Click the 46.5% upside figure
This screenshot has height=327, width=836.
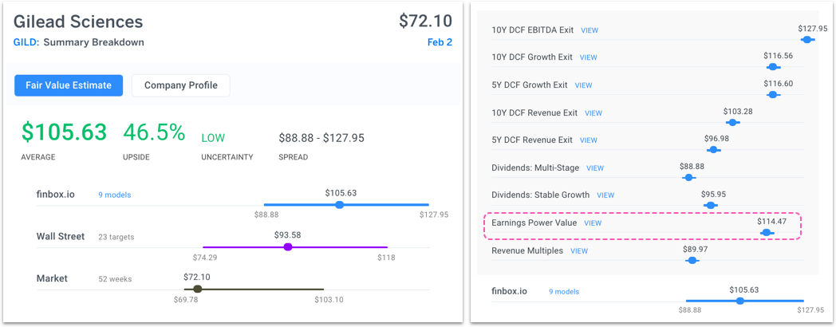click(154, 132)
